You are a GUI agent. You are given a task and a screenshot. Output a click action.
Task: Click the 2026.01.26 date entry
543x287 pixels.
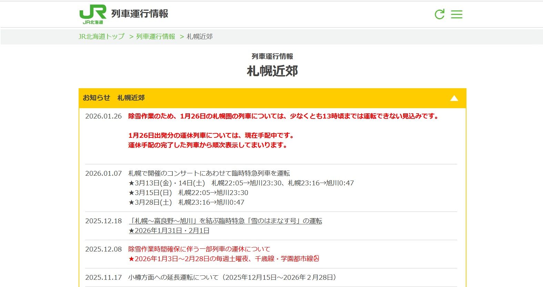[x=103, y=116]
